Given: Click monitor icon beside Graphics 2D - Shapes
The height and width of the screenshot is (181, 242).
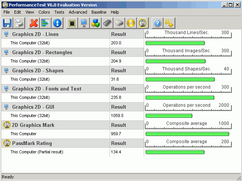Looking at the screenshot, I should (6, 70).
